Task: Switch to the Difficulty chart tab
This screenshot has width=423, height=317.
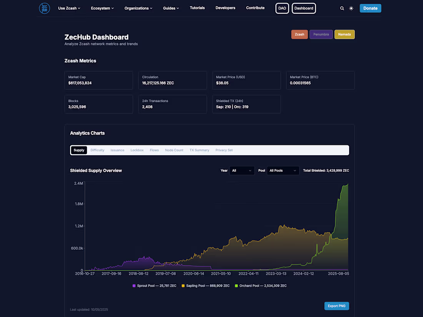Action: (x=97, y=150)
